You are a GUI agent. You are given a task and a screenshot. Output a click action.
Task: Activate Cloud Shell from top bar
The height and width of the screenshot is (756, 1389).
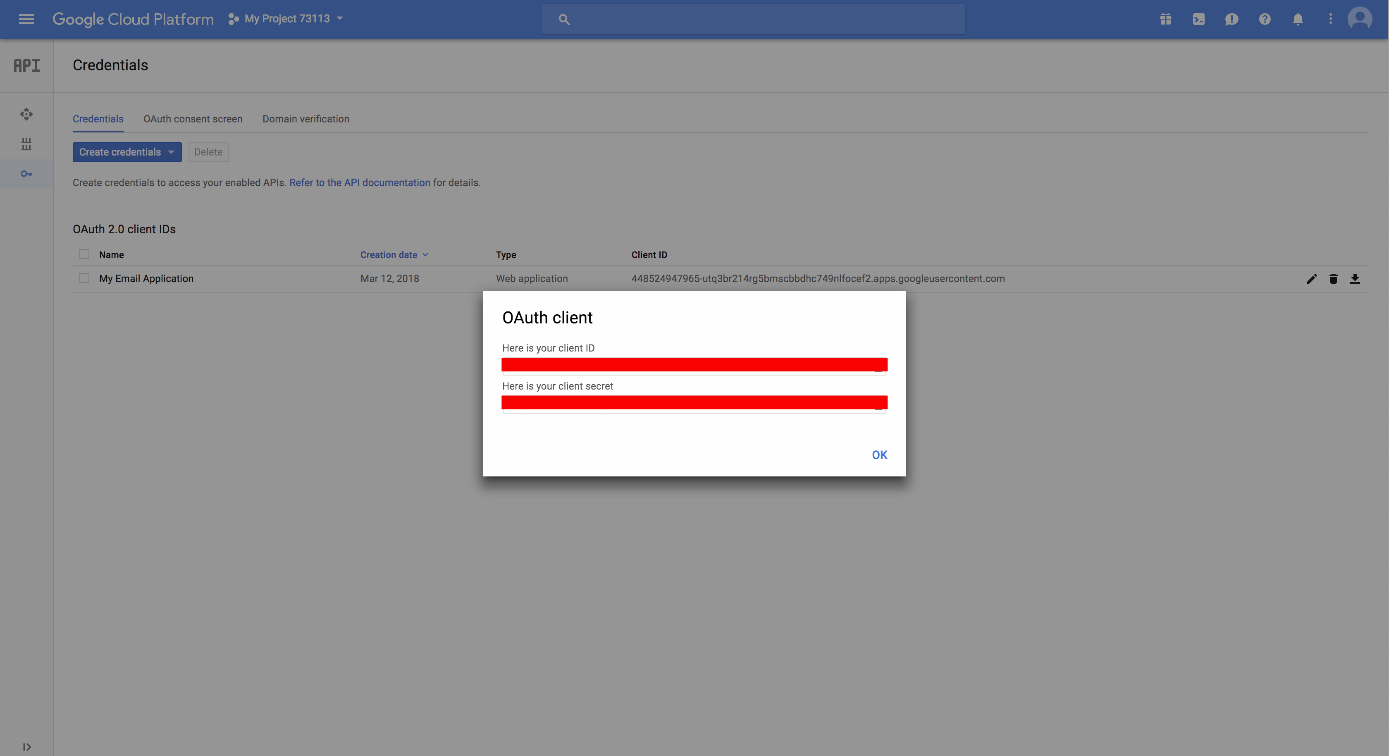coord(1198,19)
